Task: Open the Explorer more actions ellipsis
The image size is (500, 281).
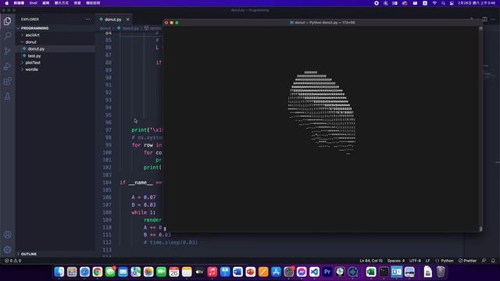Action: (87, 20)
